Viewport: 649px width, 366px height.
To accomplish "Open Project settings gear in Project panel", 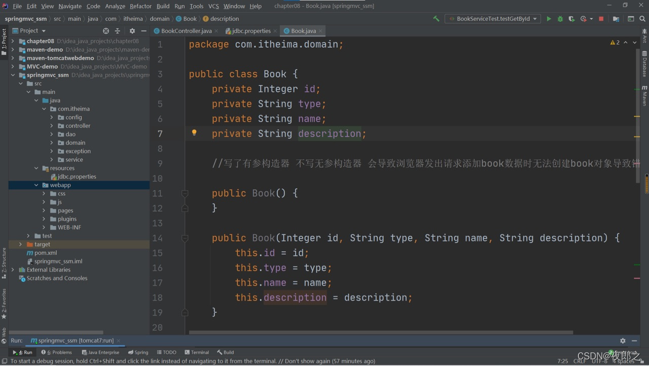I will click(x=131, y=30).
